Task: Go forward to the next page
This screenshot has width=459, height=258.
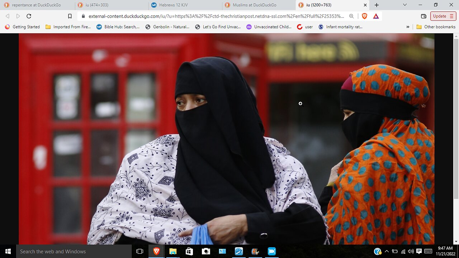Action: tap(18, 16)
